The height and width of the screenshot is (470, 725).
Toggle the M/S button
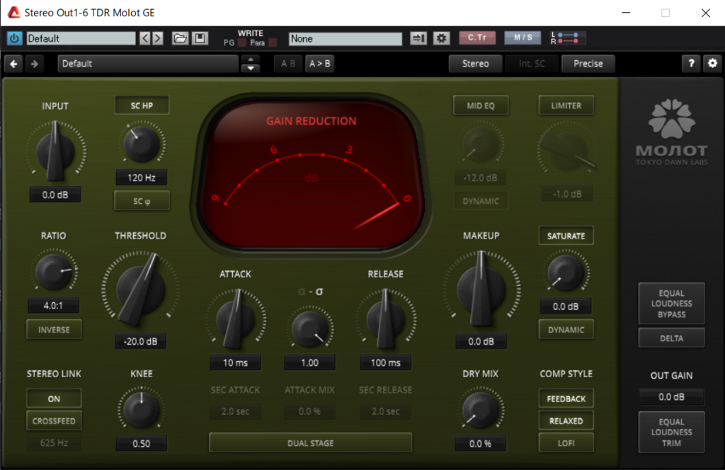523,38
